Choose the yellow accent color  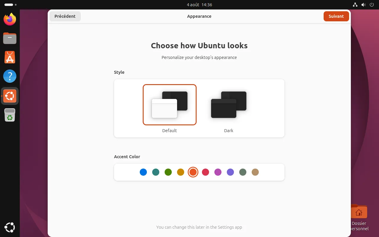[181, 172]
